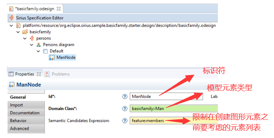Viewport: 274px width, 138px height.
Task: Switch to the Properties view tab
Action: [x=25, y=74]
